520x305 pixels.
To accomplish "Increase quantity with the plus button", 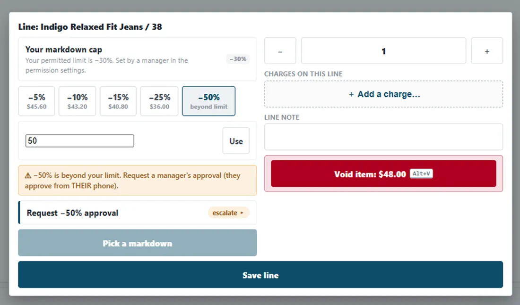I will (487, 50).
